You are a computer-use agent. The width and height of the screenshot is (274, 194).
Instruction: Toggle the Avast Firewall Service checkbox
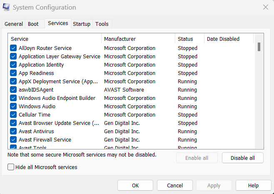[x=13, y=140]
